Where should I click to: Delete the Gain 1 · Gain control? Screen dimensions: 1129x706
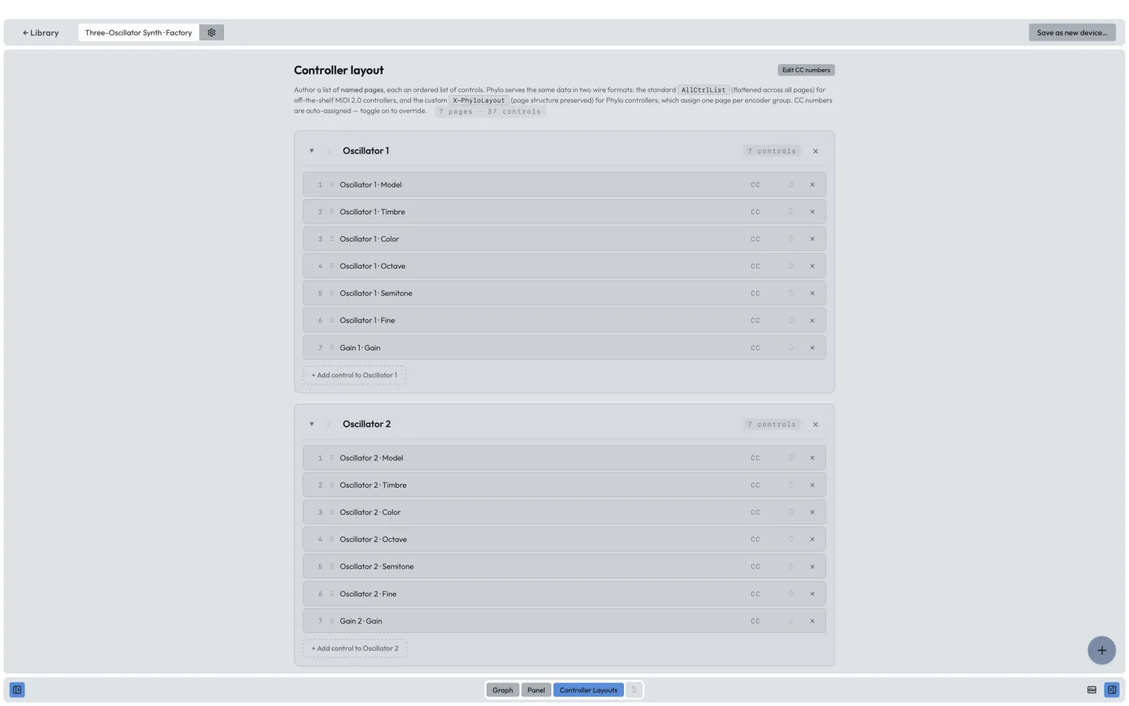tap(812, 348)
